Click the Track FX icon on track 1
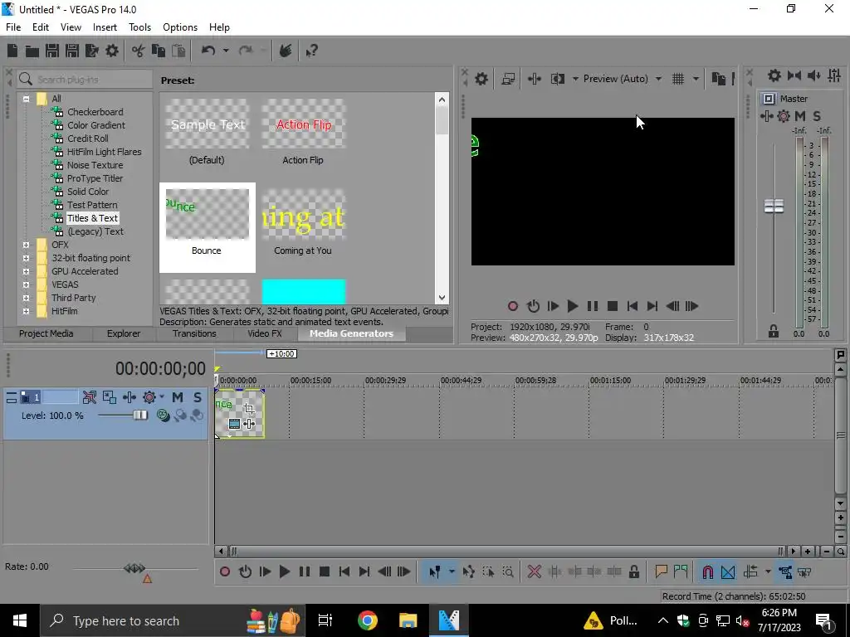 (x=129, y=397)
